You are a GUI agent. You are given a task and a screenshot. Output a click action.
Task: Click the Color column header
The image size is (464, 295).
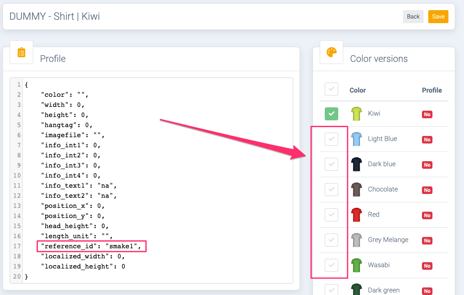point(358,90)
